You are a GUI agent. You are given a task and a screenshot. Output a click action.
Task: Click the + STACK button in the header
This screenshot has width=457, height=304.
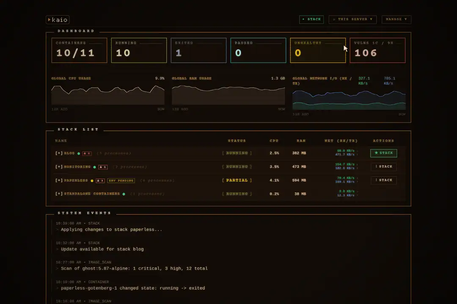pos(311,19)
